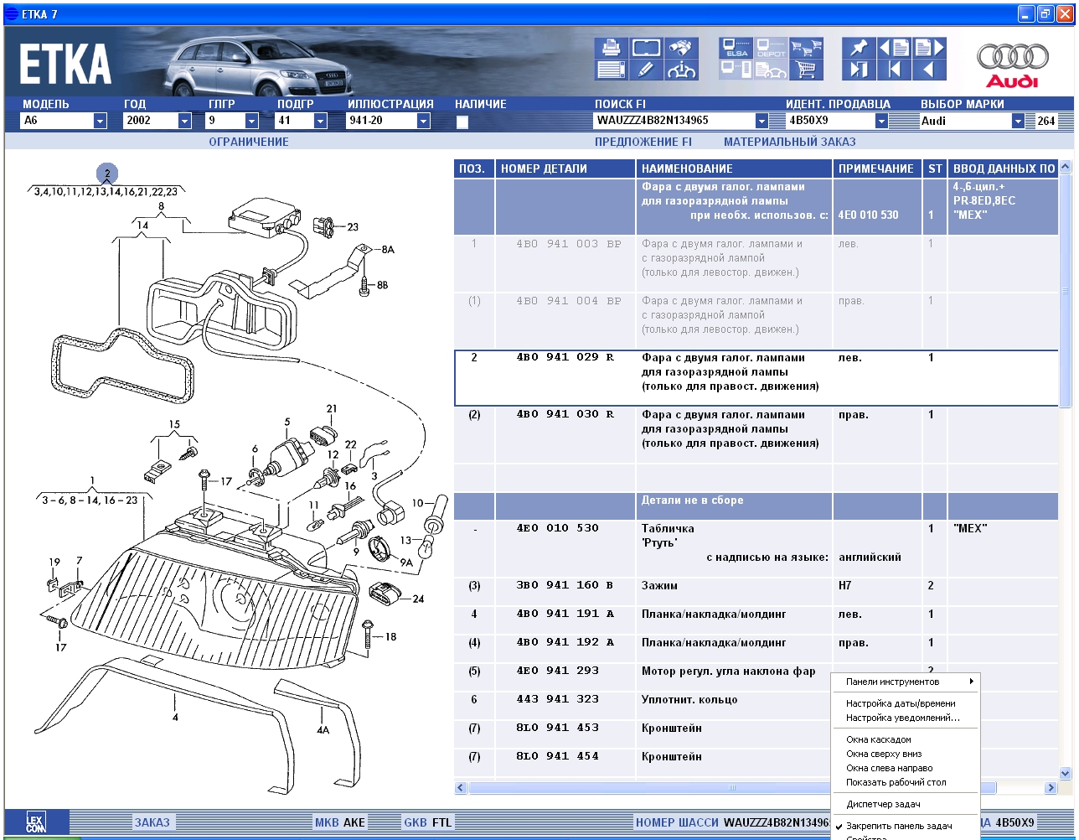
Task: Expand the ИЛЛЮСТРАЦИЯ dropdown
Action: 424,121
